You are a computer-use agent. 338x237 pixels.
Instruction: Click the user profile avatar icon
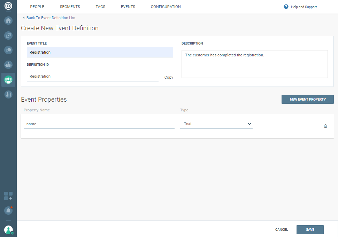pyautogui.click(x=8, y=230)
